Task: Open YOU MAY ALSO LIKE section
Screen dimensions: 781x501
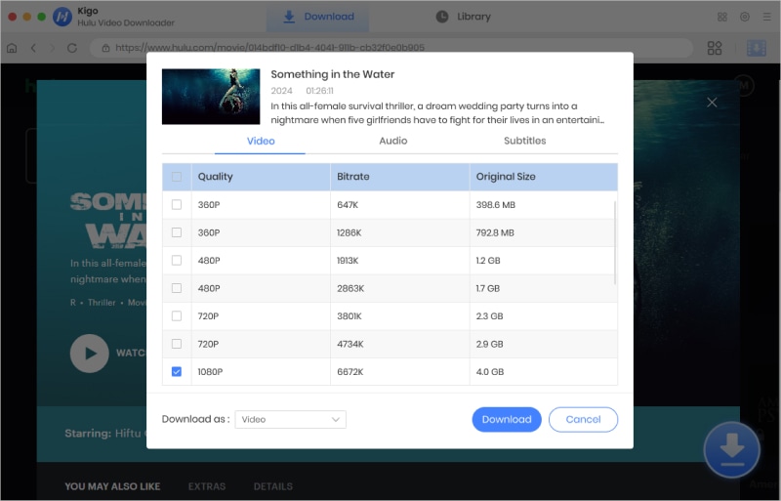Action: [112, 486]
